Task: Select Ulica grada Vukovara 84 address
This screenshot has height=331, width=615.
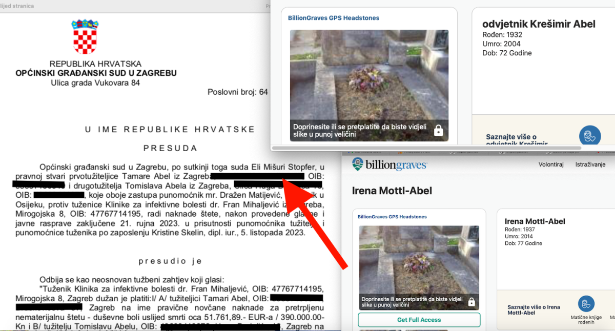Action: coord(95,82)
